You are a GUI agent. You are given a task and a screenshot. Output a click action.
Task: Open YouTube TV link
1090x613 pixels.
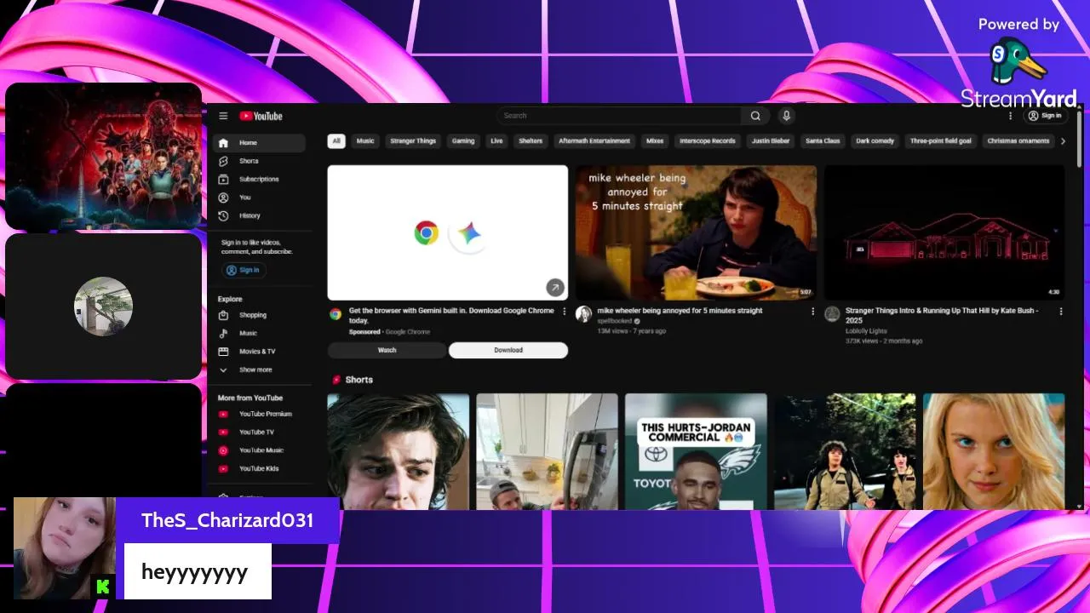click(x=259, y=433)
